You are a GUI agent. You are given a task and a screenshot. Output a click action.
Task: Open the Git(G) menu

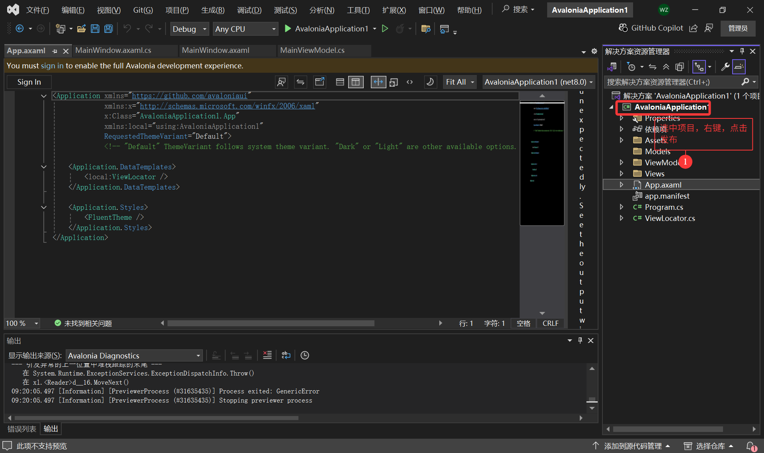[143, 10]
